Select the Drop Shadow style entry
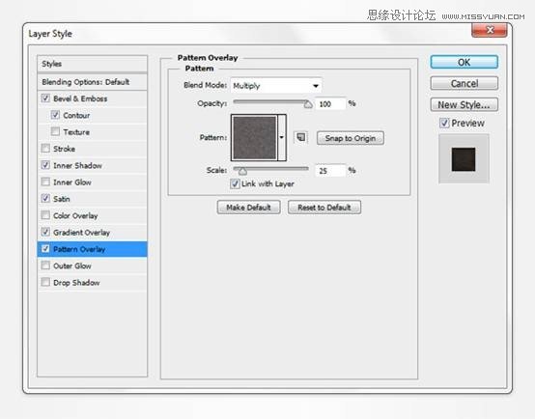The height and width of the screenshot is (419, 535). (76, 283)
